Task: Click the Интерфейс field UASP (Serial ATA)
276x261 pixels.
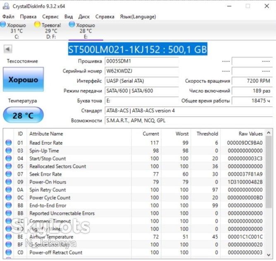Action: [142, 81]
